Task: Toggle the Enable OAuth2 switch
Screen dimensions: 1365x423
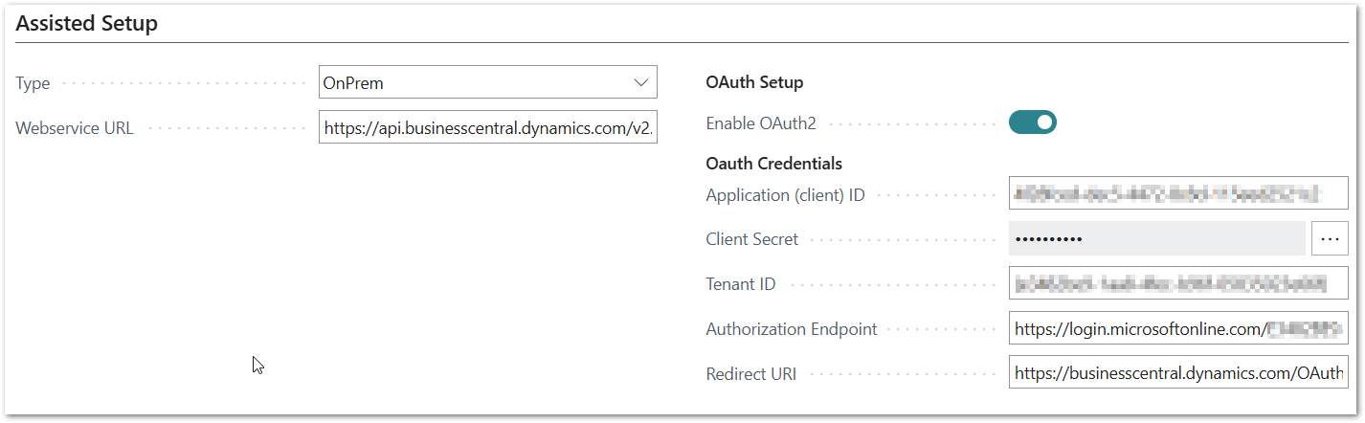Action: 1032,122
